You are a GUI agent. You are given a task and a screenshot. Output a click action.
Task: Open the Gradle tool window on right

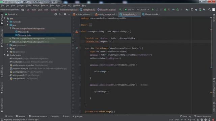[214, 18]
